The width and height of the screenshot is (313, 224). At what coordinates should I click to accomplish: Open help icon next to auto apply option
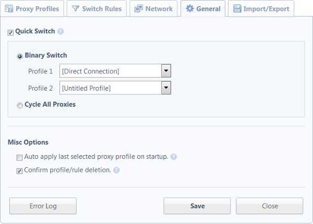[174, 157]
